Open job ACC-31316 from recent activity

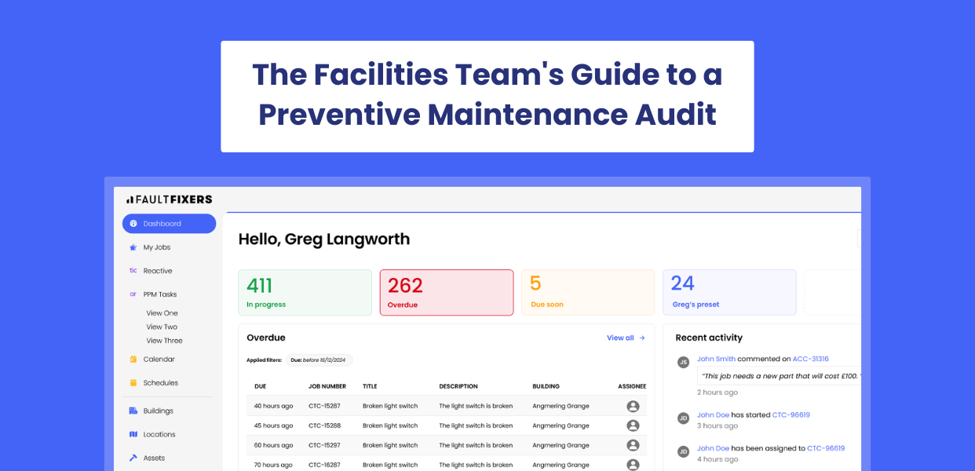(809, 358)
